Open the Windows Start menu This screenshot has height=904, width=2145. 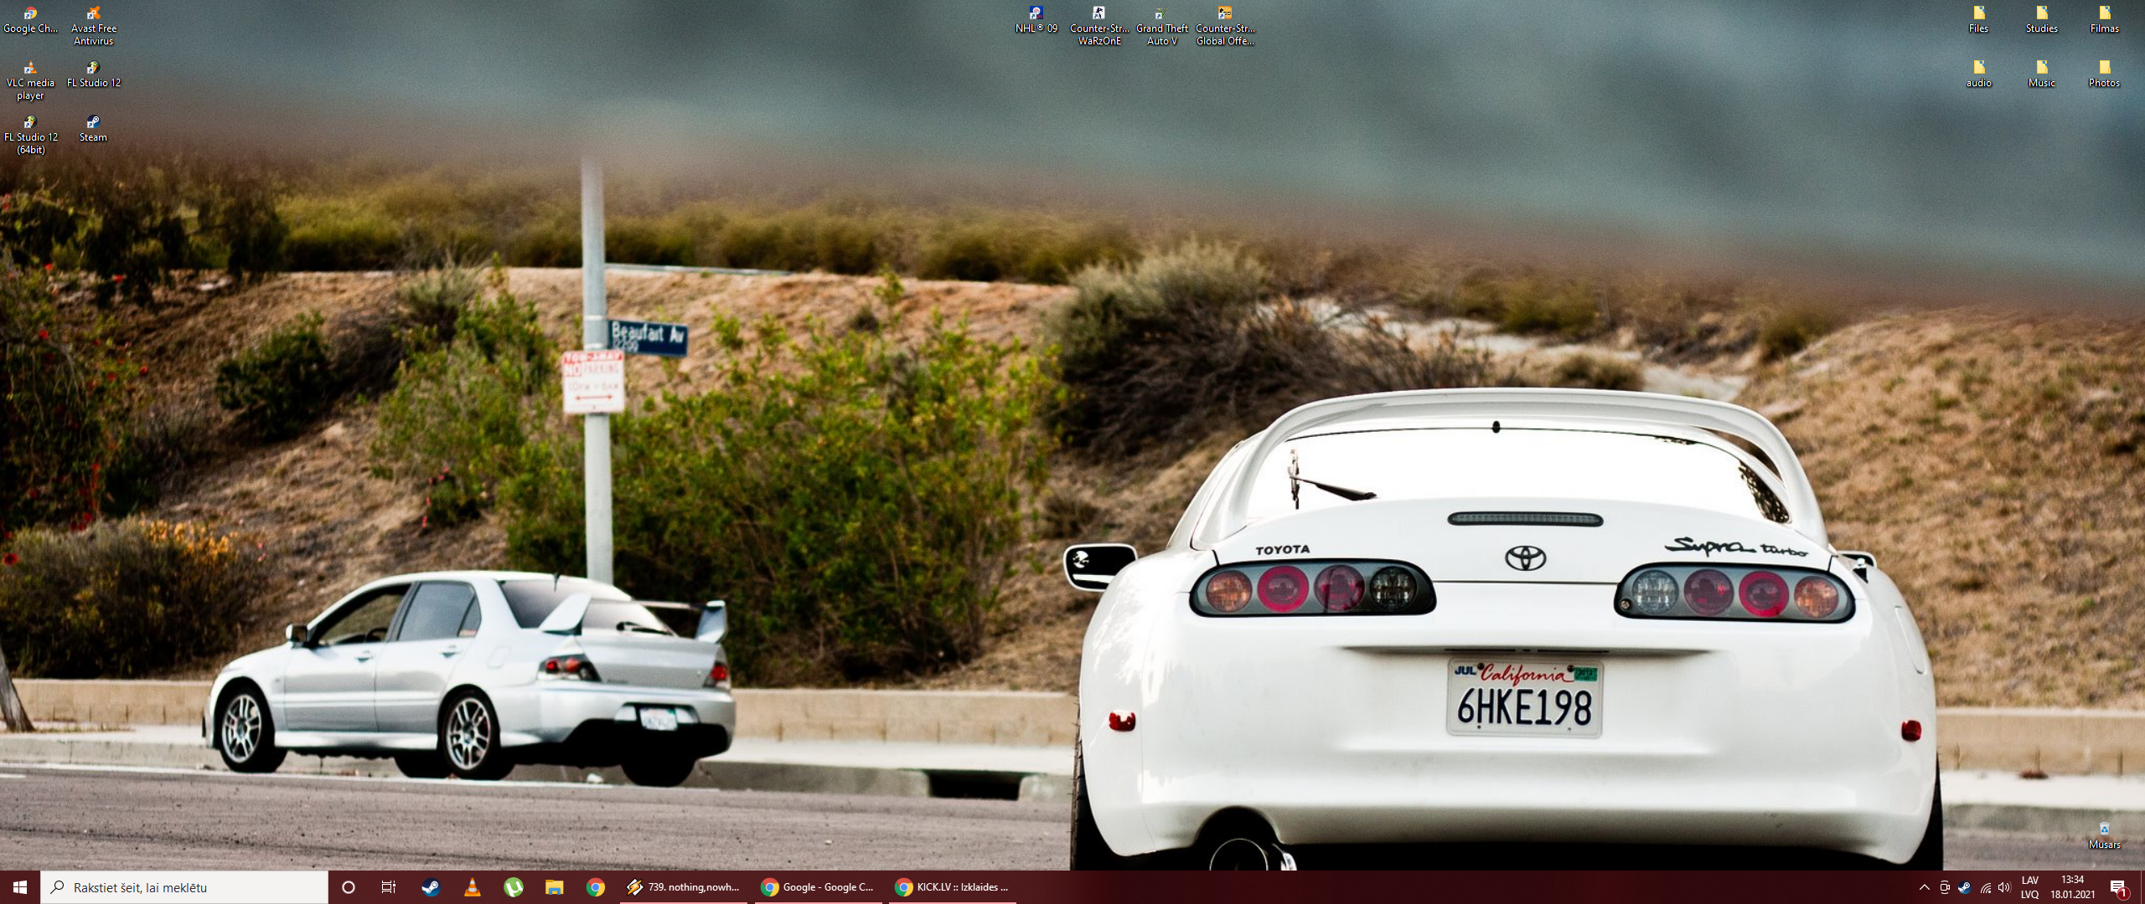pyautogui.click(x=20, y=887)
